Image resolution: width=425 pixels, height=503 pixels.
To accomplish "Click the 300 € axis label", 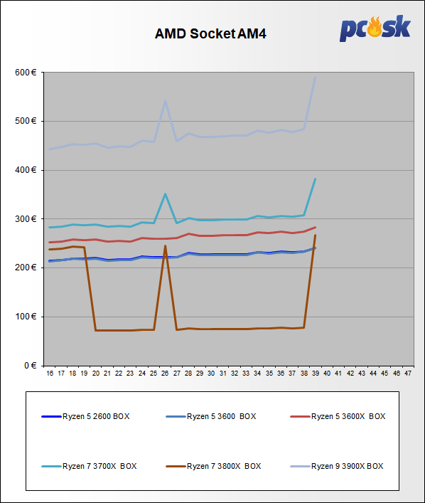I will 26,219.
